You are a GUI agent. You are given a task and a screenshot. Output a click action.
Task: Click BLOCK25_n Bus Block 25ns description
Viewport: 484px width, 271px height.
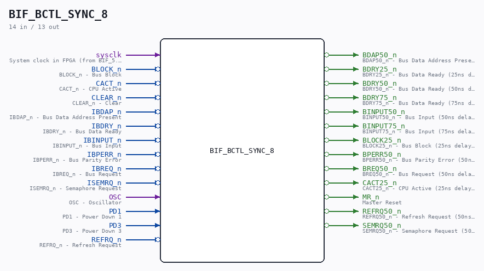click(x=418, y=145)
